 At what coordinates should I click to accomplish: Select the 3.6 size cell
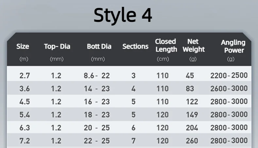[24, 88]
